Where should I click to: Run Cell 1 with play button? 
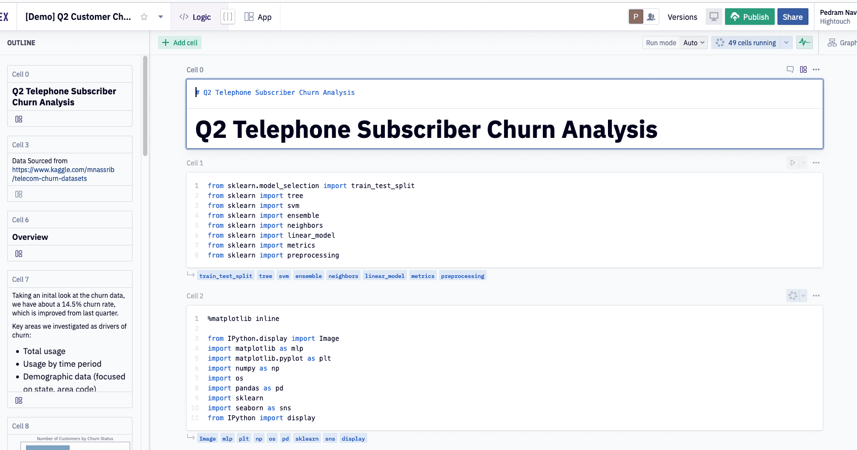(x=792, y=163)
